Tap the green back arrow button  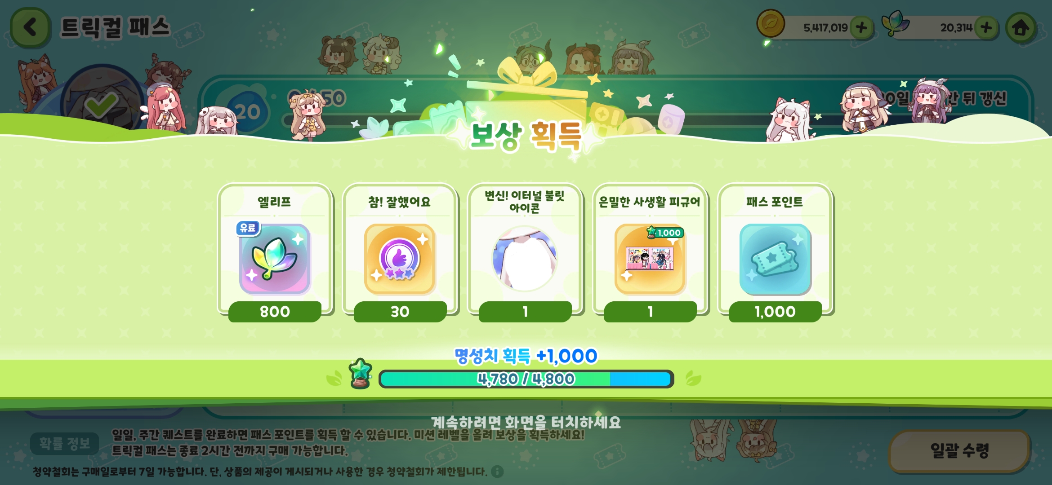point(30,27)
